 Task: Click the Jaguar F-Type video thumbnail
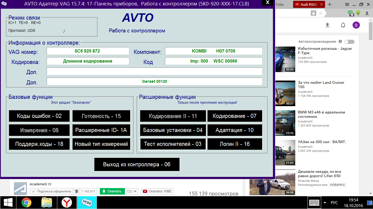(285, 59)
